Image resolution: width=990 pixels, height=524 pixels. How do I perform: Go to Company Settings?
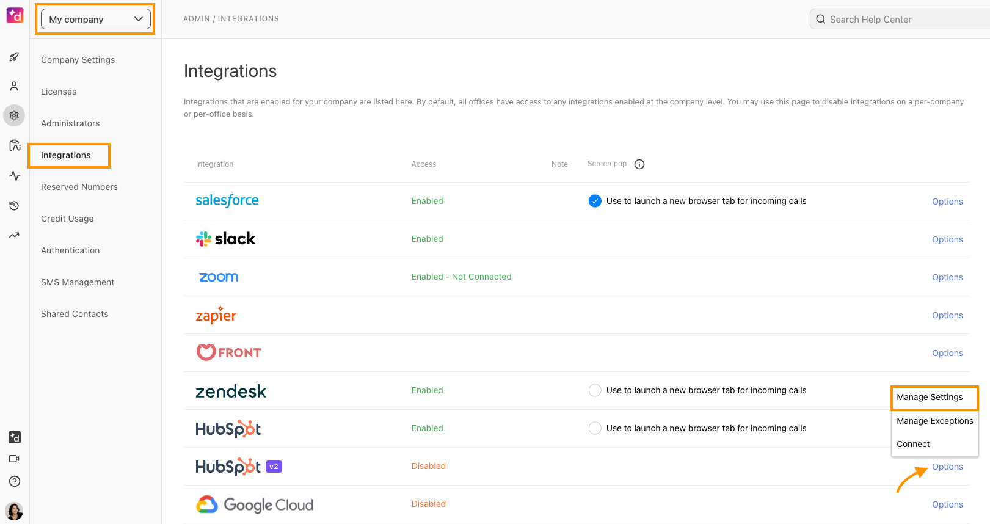(78, 60)
